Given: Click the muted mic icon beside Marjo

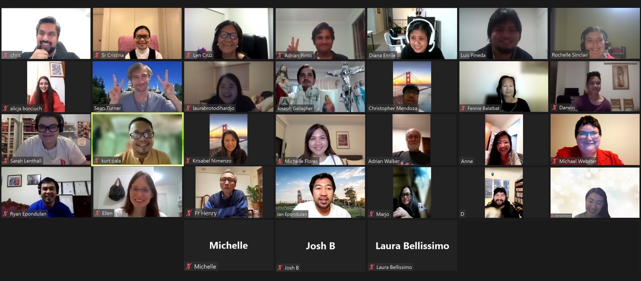Looking at the screenshot, I should tap(372, 214).
